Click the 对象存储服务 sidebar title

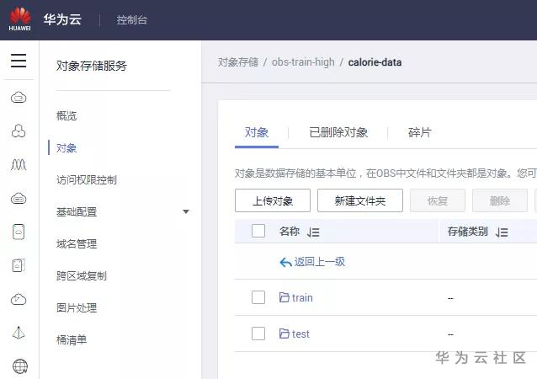92,66
